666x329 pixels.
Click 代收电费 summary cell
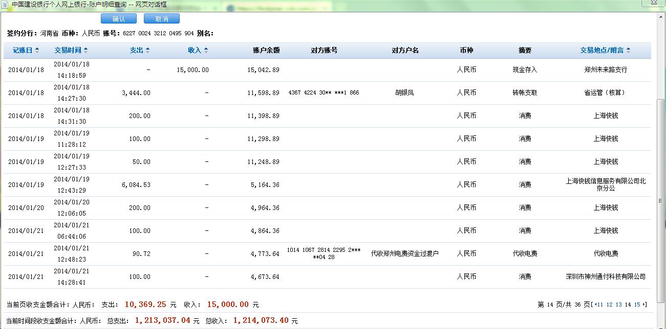(525, 254)
